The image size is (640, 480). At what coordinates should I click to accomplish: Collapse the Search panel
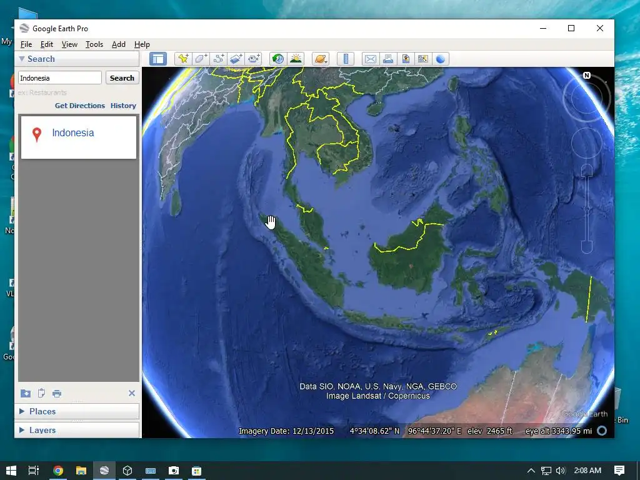22,59
